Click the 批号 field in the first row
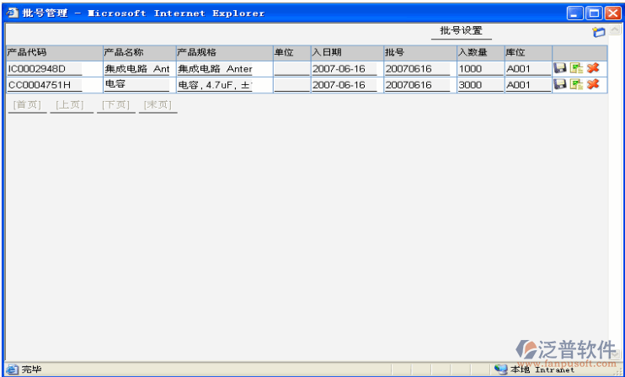This screenshot has width=625, height=377. click(x=418, y=69)
